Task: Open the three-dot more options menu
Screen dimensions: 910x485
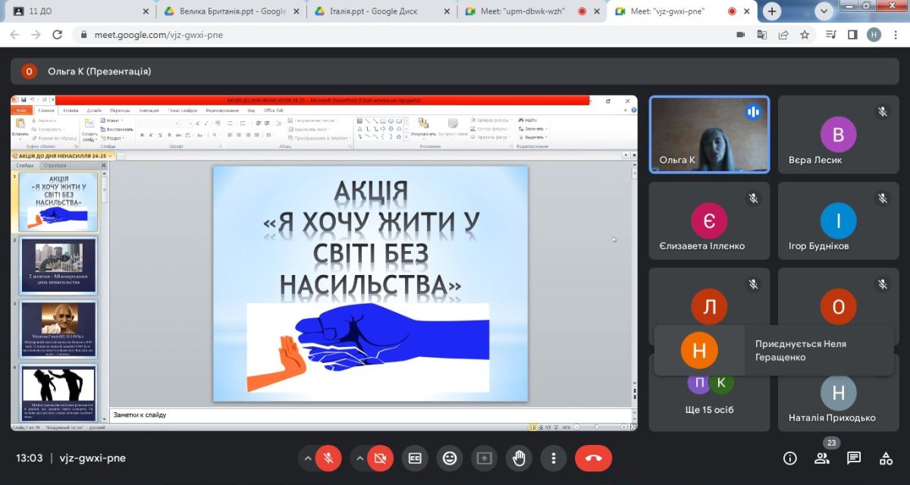Action: click(x=554, y=458)
